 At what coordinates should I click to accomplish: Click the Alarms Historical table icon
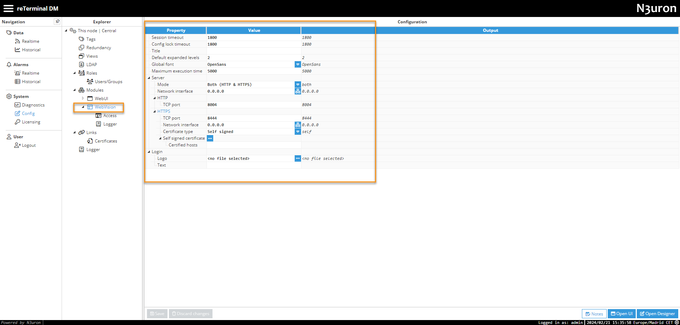pos(17,82)
